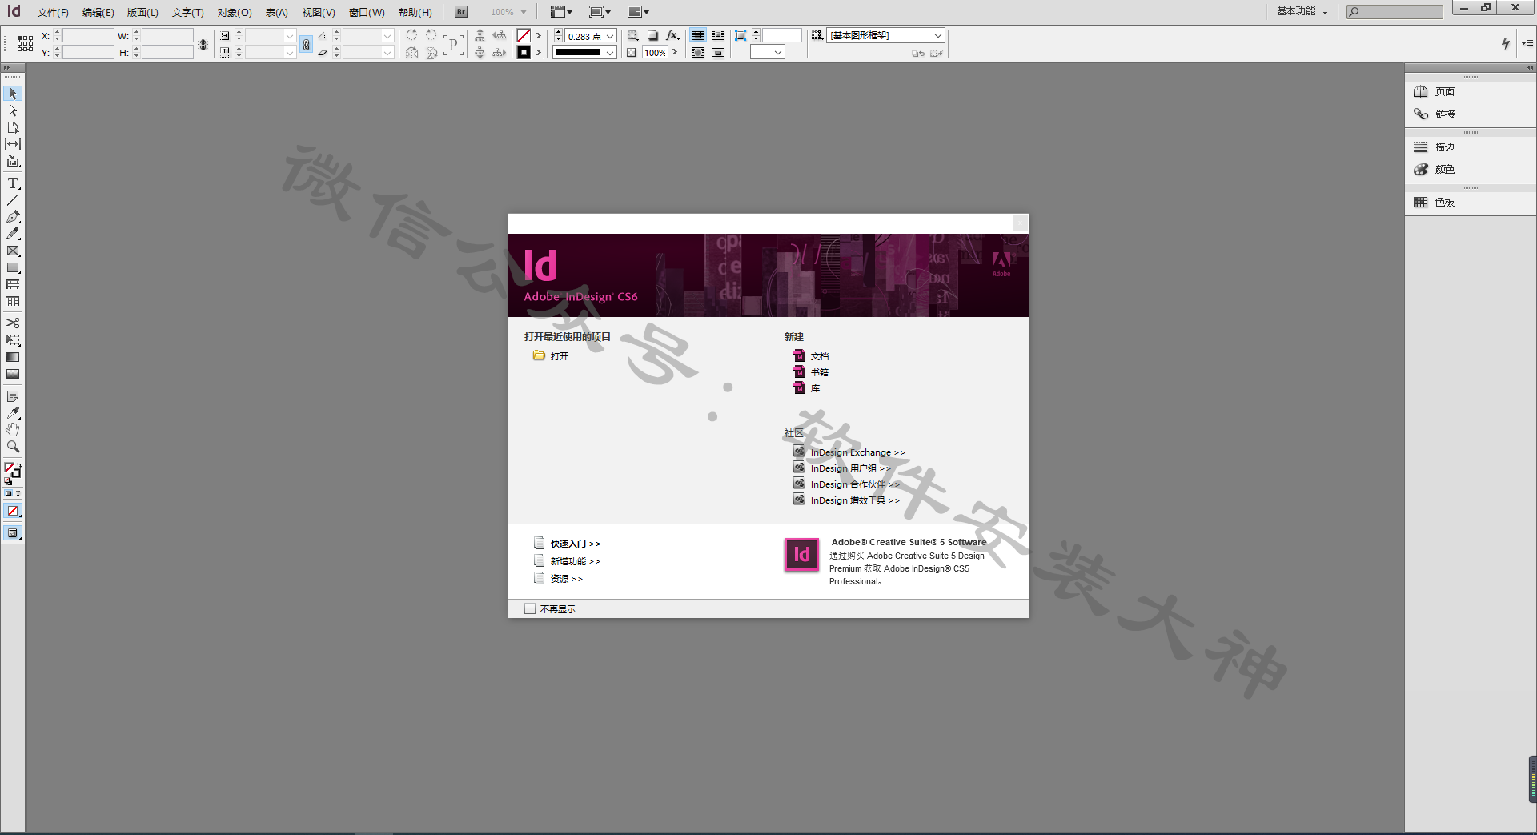Open the Screen Mode dropdown in application bar

600,12
